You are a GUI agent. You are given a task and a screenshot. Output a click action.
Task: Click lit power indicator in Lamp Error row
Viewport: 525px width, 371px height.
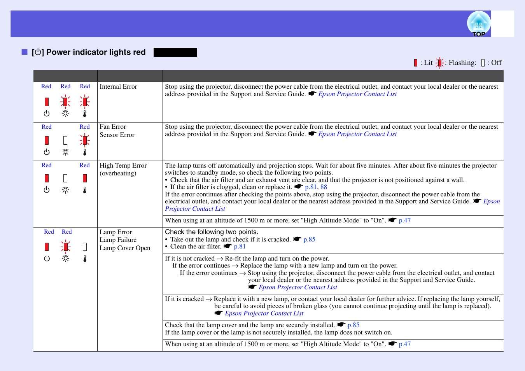tap(47, 247)
